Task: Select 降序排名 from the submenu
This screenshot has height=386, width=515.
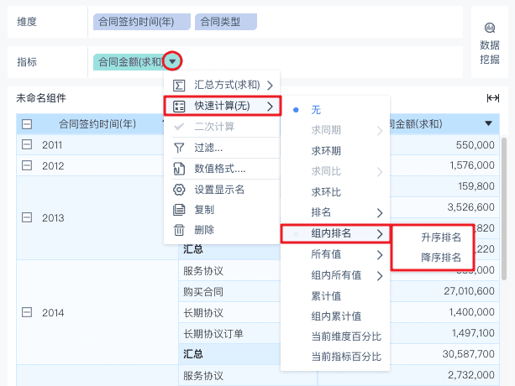Action: (441, 258)
